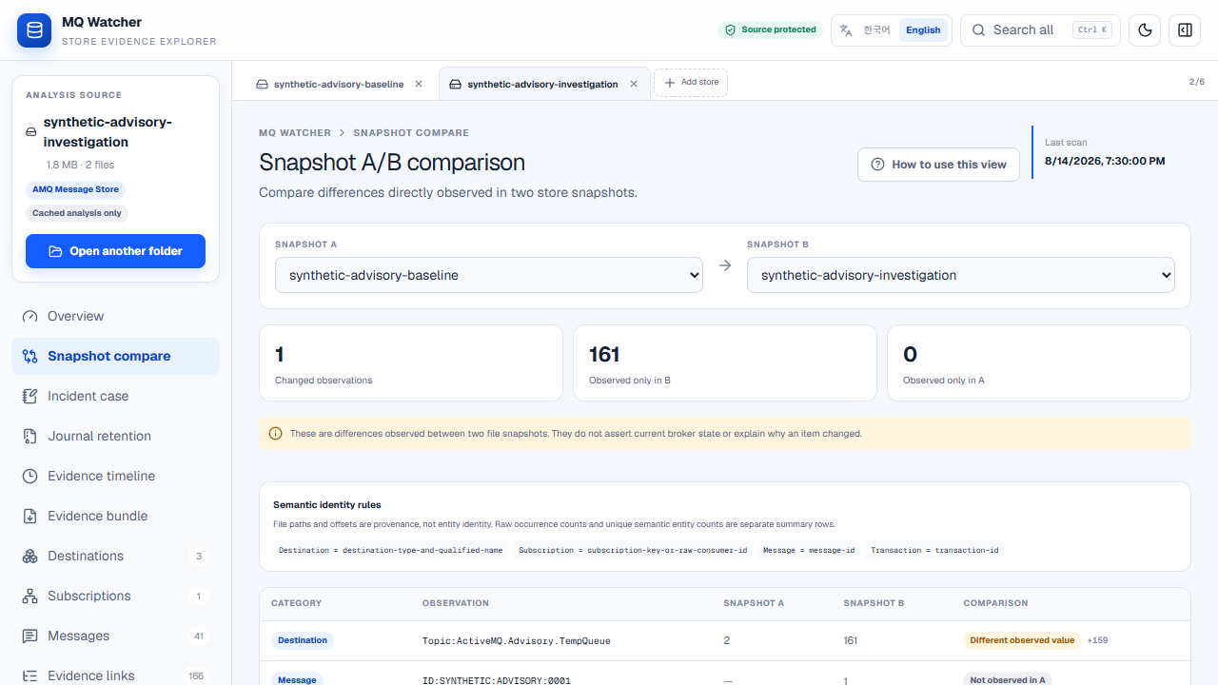Screen dimensions: 1218x685
Task: Click the Messages sidebar icon
Action: click(x=30, y=636)
